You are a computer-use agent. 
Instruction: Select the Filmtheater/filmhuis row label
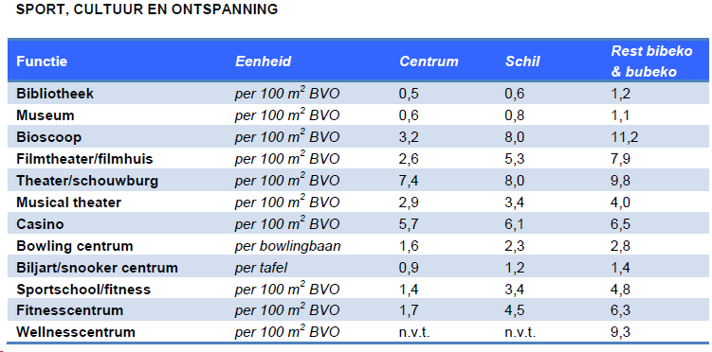click(84, 159)
